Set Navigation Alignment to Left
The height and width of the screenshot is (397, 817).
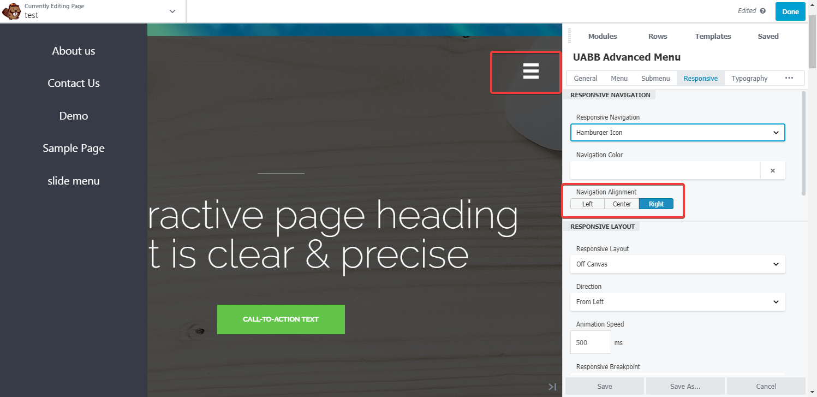coord(587,204)
